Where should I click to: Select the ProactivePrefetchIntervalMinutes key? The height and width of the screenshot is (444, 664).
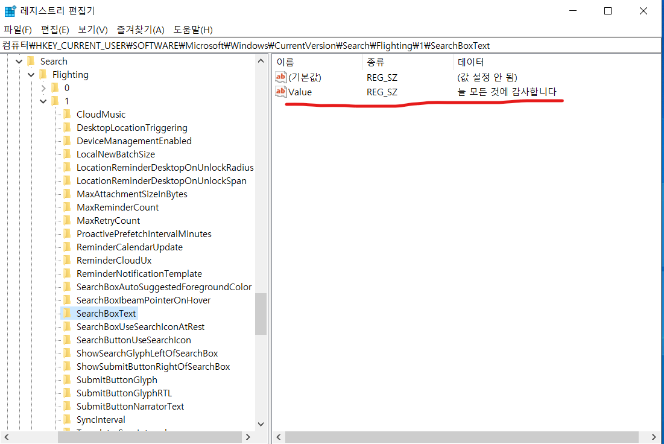click(x=144, y=234)
